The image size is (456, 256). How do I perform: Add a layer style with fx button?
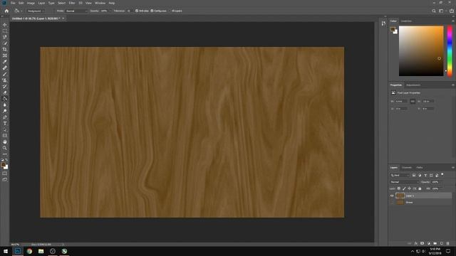(416, 243)
